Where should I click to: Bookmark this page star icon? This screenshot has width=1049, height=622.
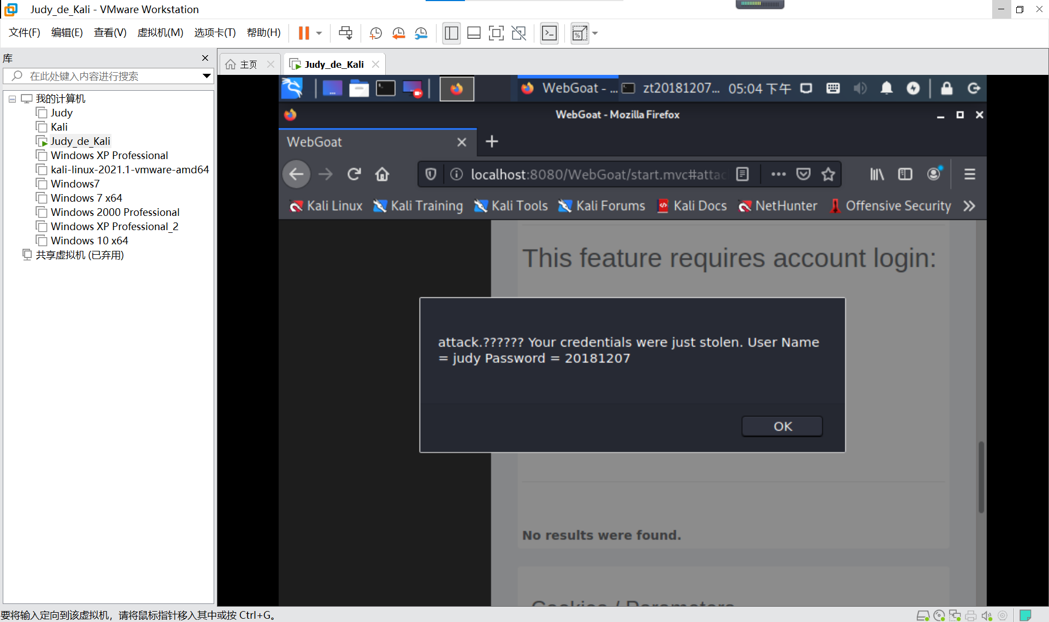pos(828,174)
